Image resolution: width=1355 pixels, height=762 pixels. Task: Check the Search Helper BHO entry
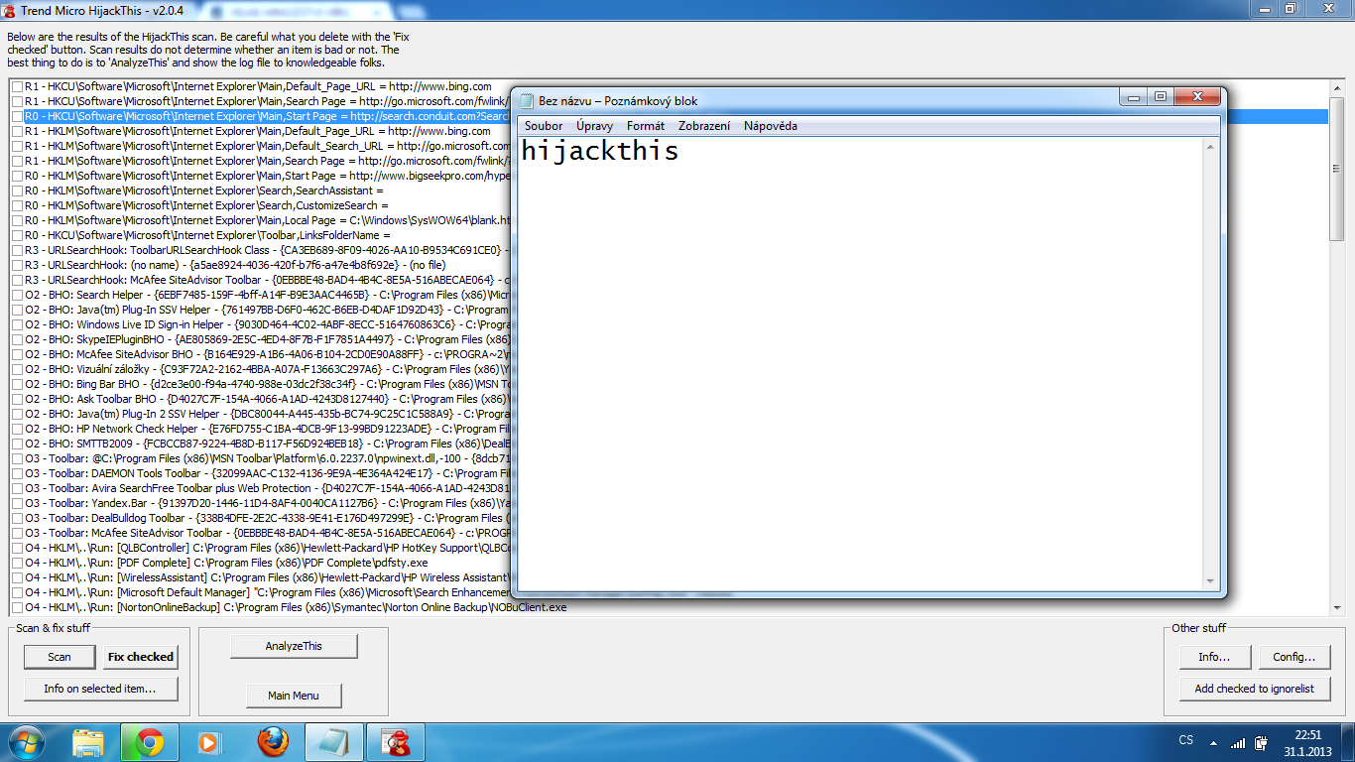click(x=17, y=295)
